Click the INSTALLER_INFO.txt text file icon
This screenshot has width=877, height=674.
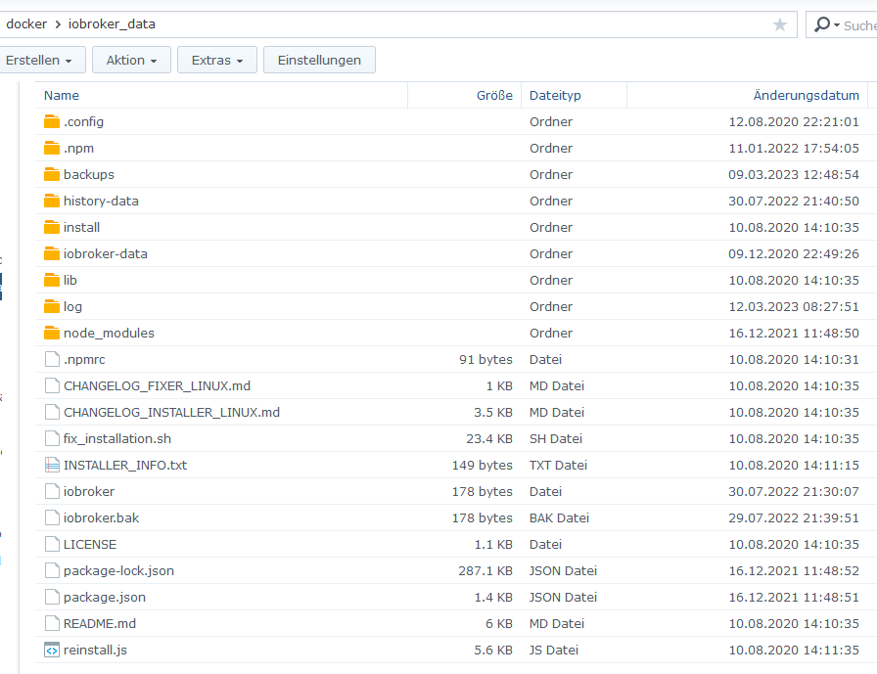click(x=52, y=465)
